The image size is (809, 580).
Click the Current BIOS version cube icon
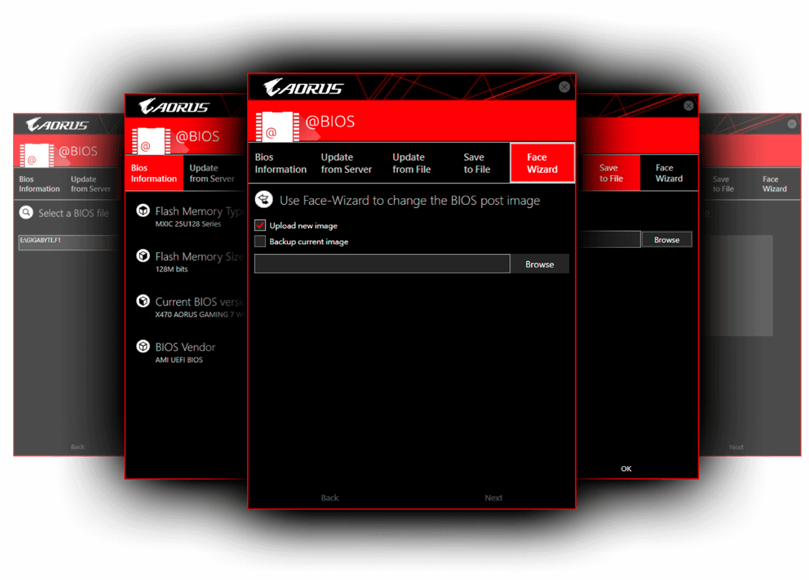tap(143, 302)
